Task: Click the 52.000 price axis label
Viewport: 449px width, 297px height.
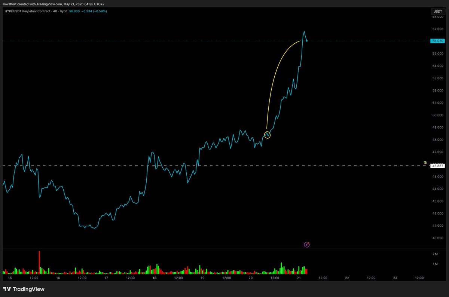Action: [x=437, y=90]
